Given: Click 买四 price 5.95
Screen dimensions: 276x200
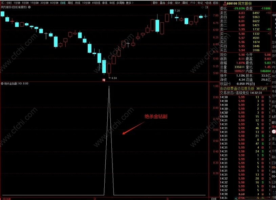Looking at the screenshot, I should tap(242, 46).
